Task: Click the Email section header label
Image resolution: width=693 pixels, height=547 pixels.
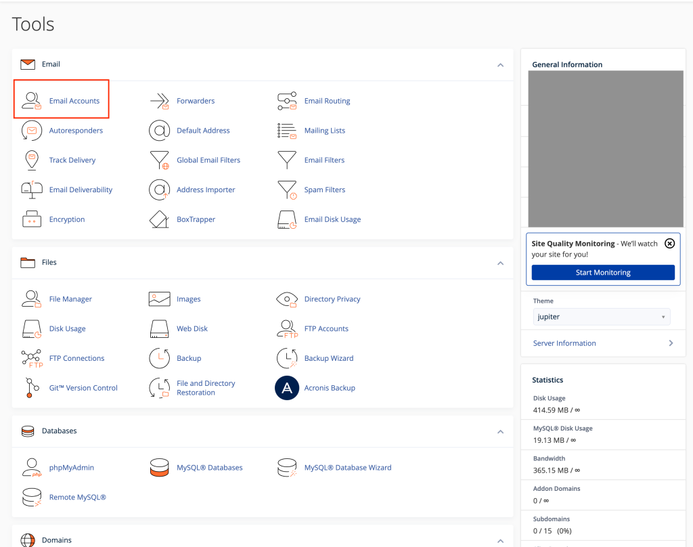Action: 51,64
